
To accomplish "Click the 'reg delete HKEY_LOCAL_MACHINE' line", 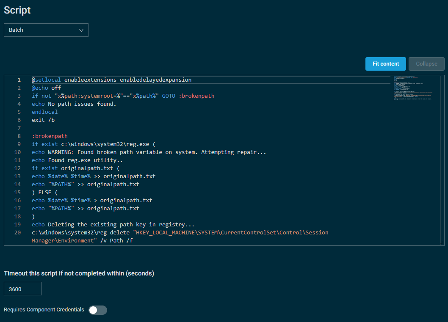I will pos(180,237).
